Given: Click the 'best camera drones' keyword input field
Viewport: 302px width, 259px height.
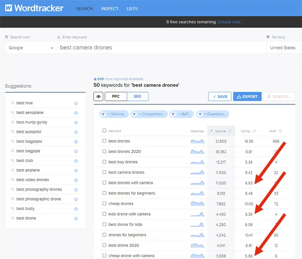Looking at the screenshot, I should 162,48.
